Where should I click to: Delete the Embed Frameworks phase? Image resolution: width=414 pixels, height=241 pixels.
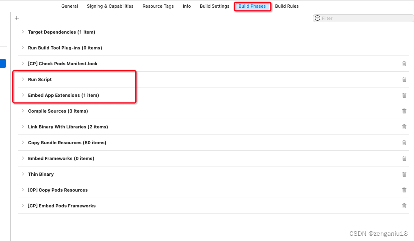point(404,158)
